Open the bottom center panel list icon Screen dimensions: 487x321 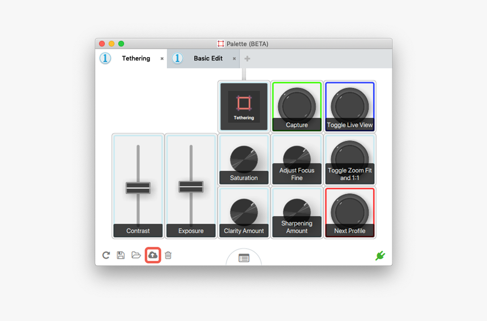coord(244,258)
